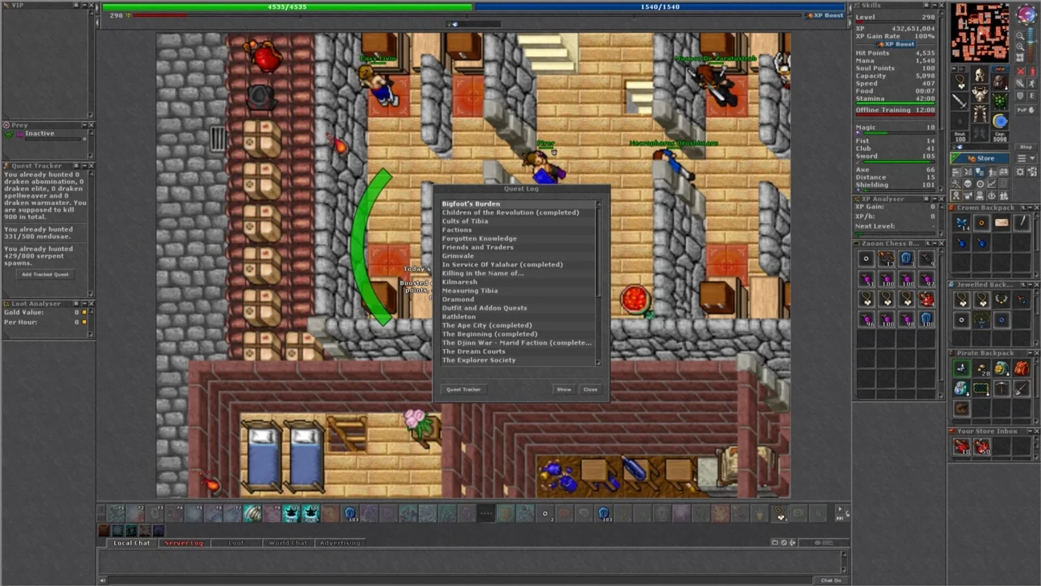Click the blue mana bar at top
This screenshot has height=586, width=1041.
tap(661, 7)
